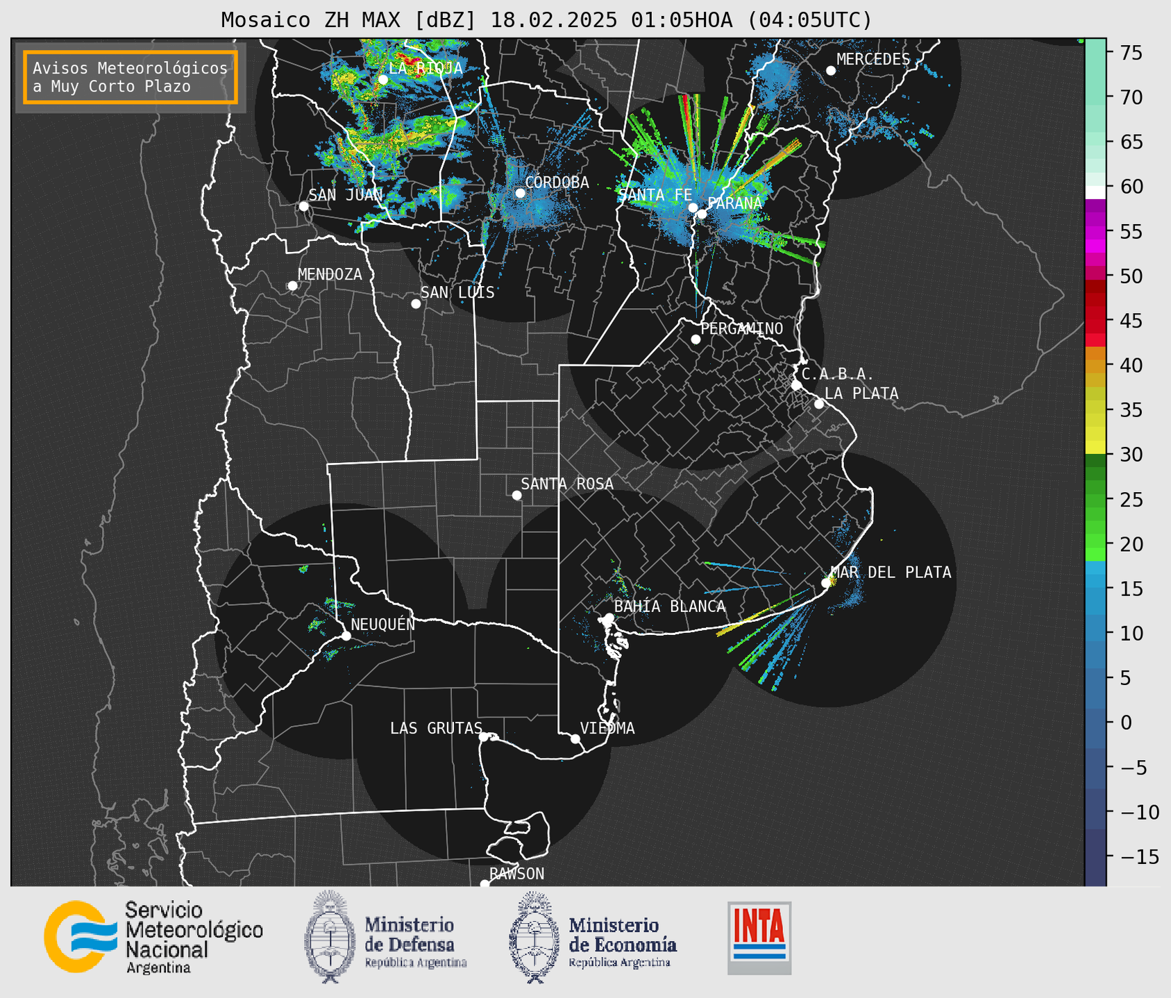Select the Santa Fe city marker
The image size is (1171, 998).
tap(693, 208)
